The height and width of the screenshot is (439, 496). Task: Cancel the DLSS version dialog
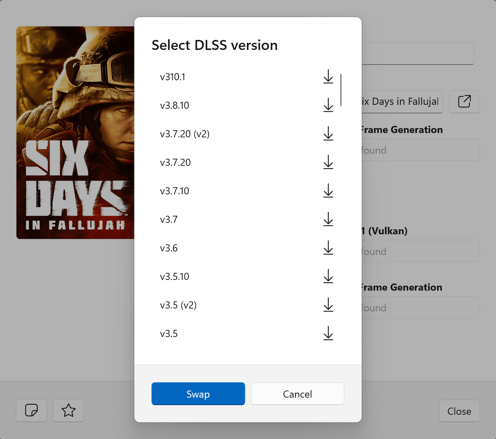[x=297, y=394]
